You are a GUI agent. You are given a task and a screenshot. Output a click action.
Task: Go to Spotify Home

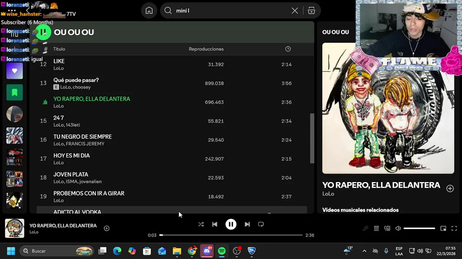coord(149,11)
